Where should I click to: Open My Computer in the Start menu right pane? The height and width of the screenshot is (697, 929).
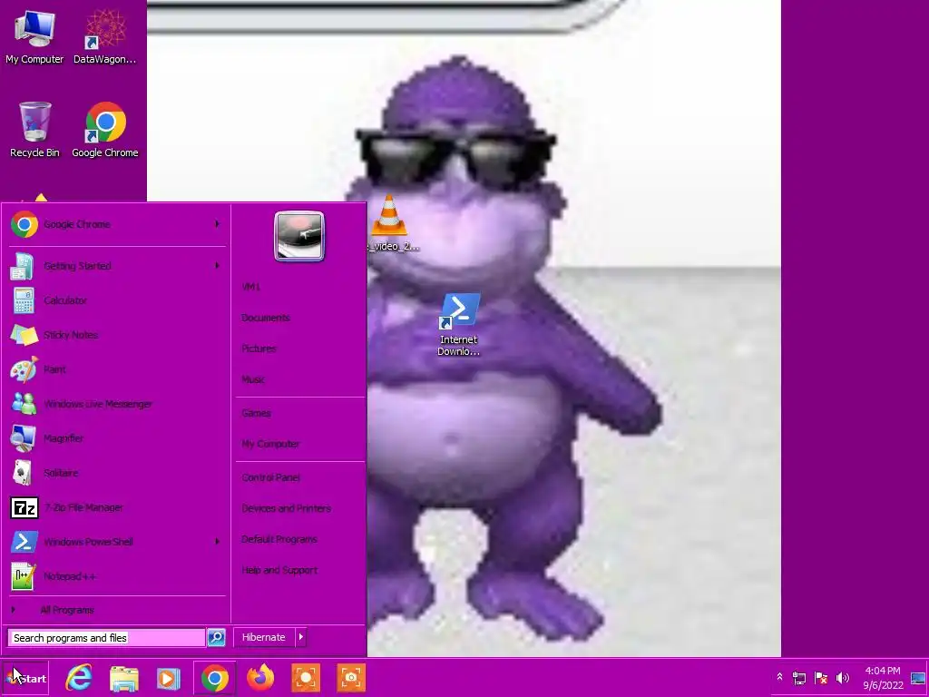(x=270, y=444)
